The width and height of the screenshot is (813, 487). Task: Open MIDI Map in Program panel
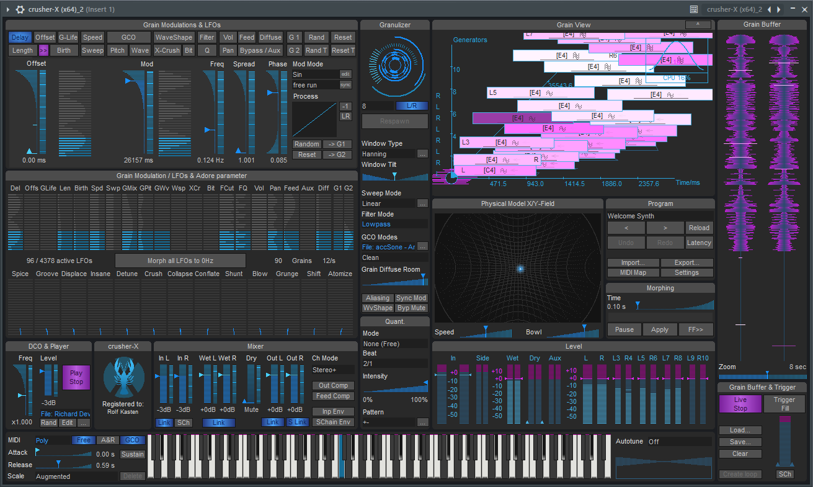pos(633,273)
